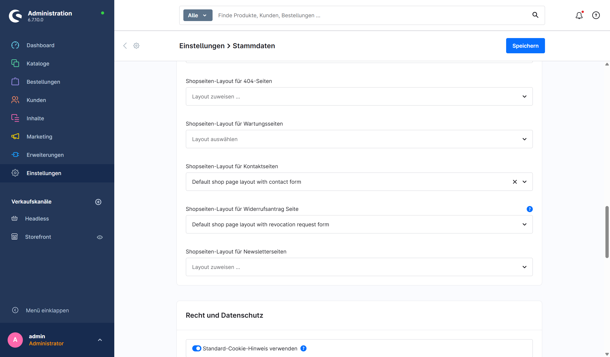610x357 pixels.
Task: Open Kunden menu item
Action: pyautogui.click(x=57, y=100)
